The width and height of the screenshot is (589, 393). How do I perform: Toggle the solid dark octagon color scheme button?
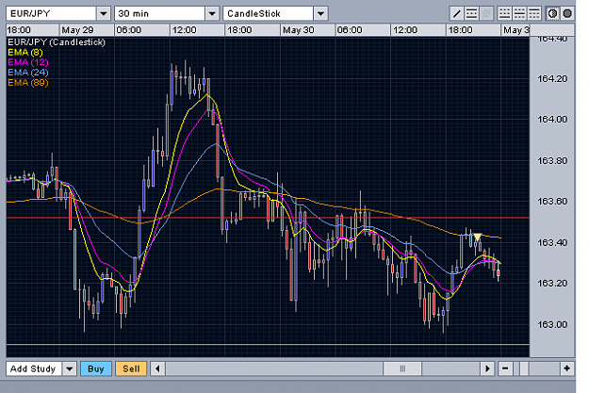tap(567, 14)
